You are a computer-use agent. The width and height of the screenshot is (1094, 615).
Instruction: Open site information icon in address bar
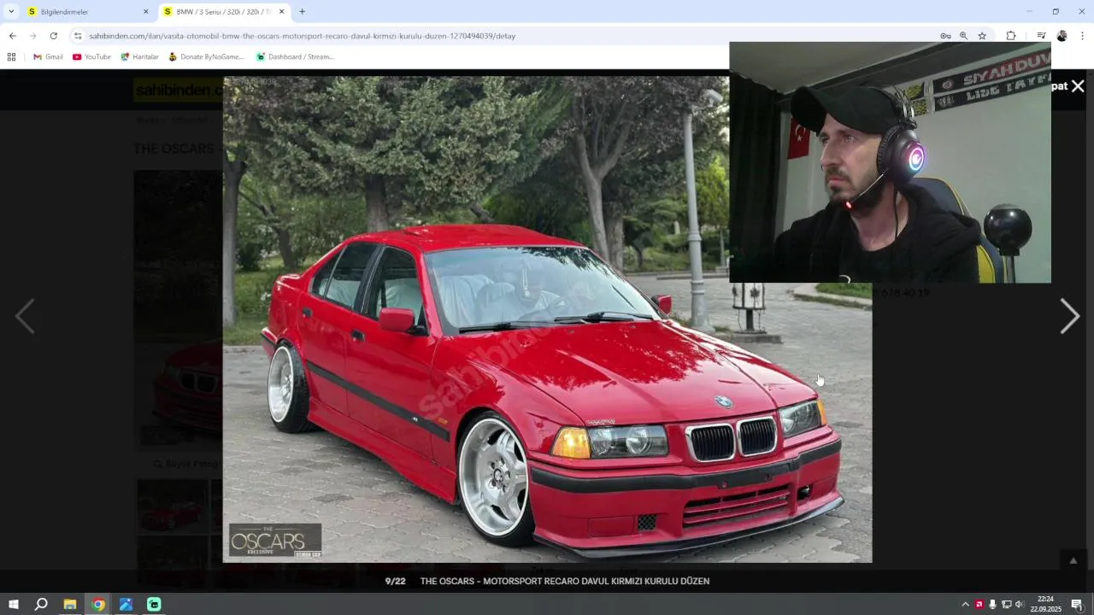(78, 36)
